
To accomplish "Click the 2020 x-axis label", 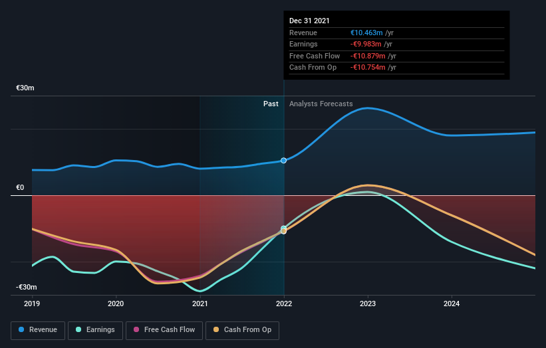I will tap(116, 304).
